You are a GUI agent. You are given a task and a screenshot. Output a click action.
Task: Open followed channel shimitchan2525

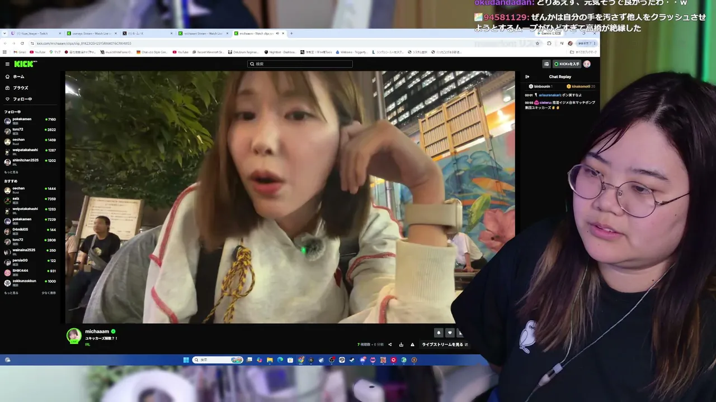pos(30,161)
